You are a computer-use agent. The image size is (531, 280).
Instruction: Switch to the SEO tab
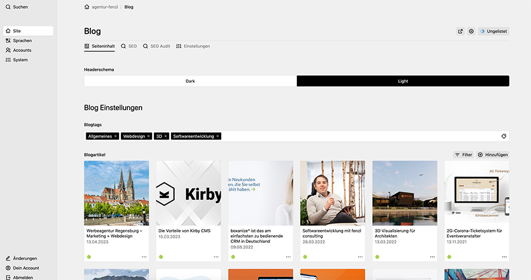point(129,46)
